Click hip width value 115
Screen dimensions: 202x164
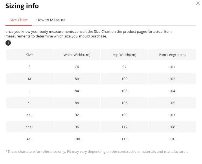(125, 139)
